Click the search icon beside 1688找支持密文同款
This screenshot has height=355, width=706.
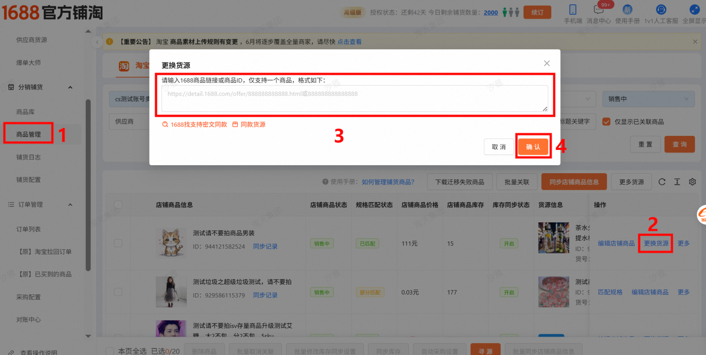pyautogui.click(x=165, y=124)
